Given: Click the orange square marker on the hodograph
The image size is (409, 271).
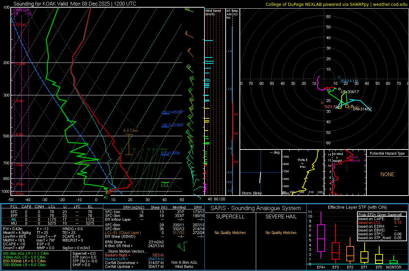Looking at the screenshot, I should (x=347, y=106).
